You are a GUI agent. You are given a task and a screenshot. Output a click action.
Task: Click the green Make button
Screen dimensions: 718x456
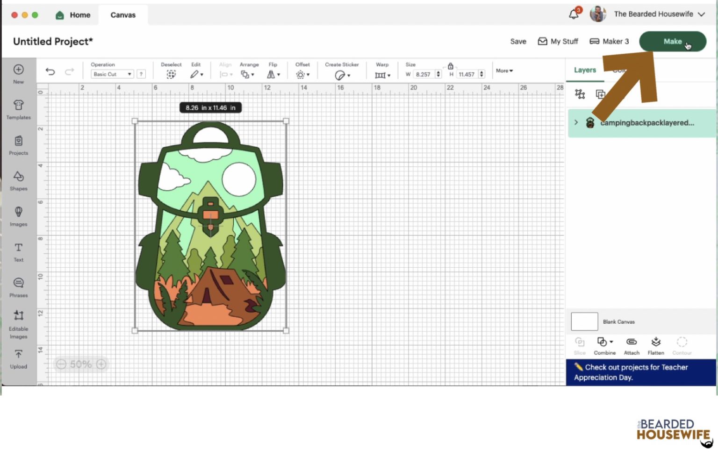pyautogui.click(x=672, y=42)
